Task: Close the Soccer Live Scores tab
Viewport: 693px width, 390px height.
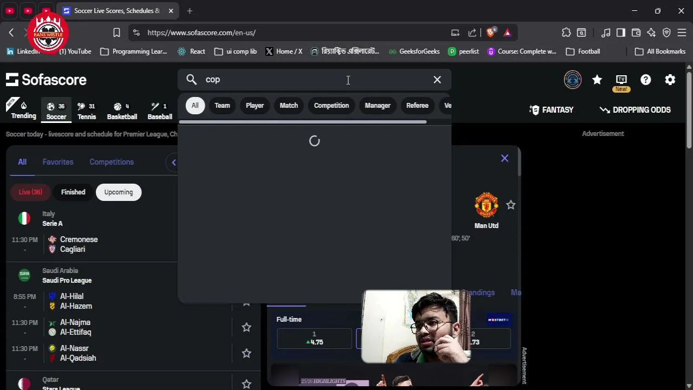Action: 171,11
